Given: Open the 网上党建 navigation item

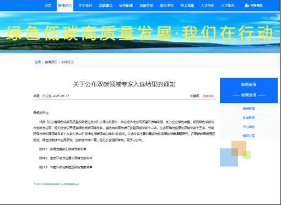Looking at the screenshot, I should [x=187, y=6].
